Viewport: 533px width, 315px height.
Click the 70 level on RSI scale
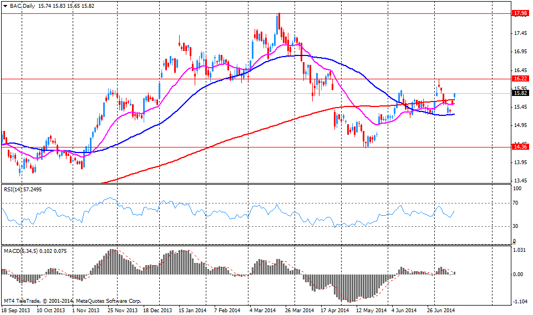point(516,204)
